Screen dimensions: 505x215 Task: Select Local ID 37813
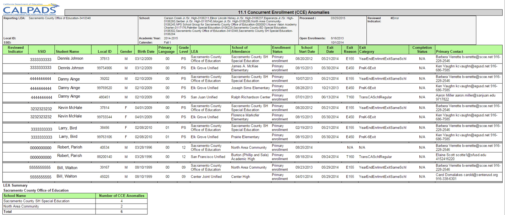coord(104,59)
